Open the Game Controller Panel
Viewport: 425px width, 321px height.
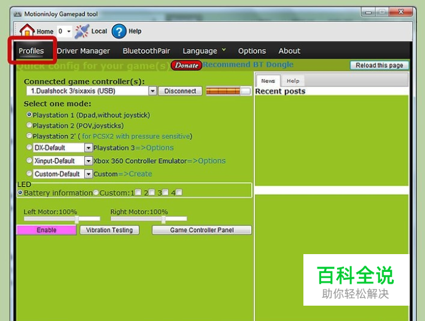202,230
